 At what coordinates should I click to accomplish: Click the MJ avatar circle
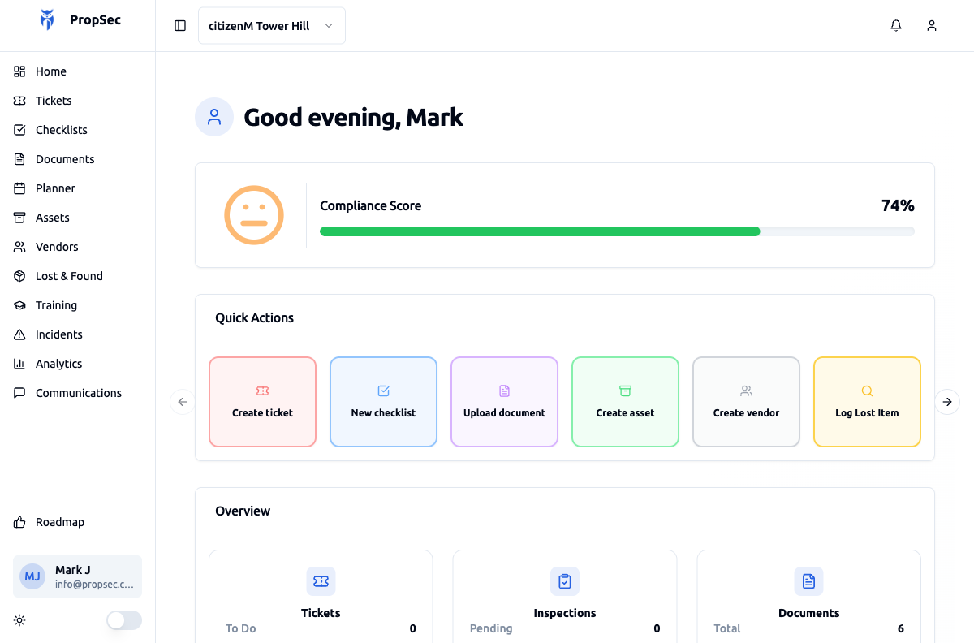[32, 576]
